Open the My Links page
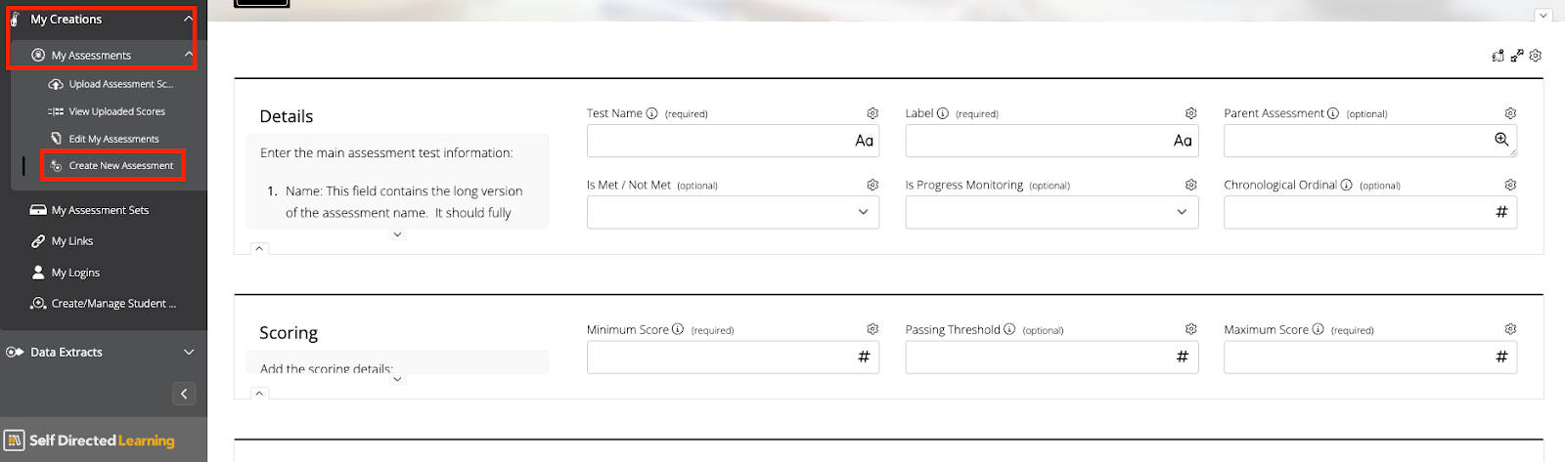The height and width of the screenshot is (462, 1565). point(72,241)
